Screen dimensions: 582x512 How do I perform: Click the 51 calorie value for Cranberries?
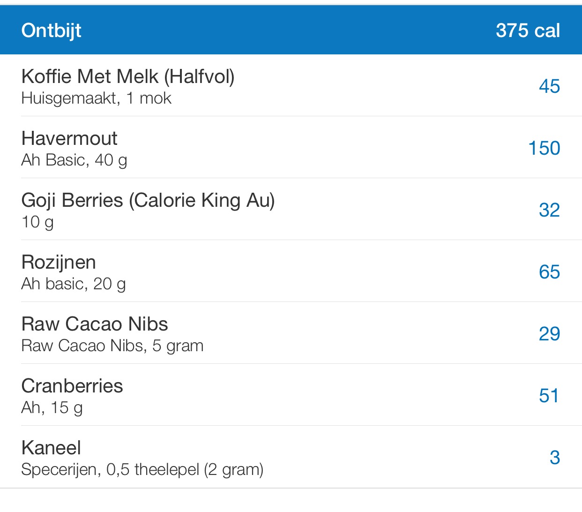[x=549, y=396]
